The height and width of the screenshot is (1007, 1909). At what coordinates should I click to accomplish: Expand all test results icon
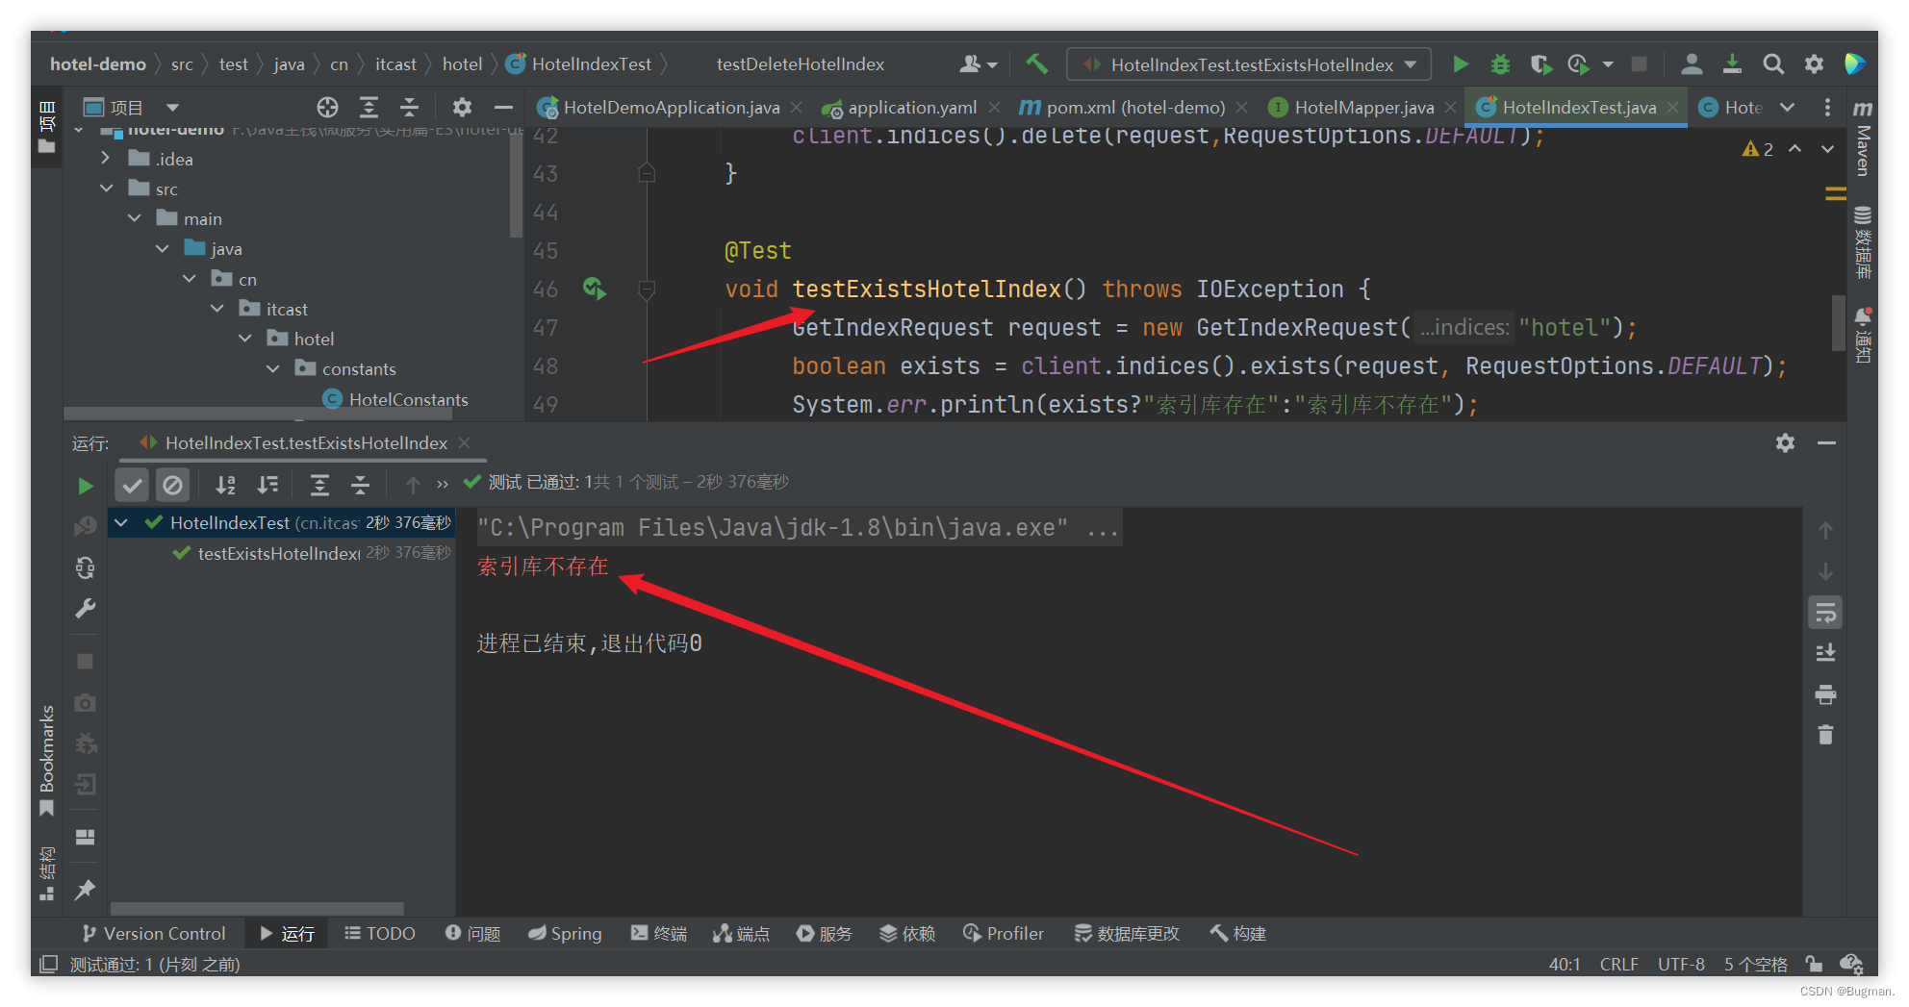click(x=319, y=485)
